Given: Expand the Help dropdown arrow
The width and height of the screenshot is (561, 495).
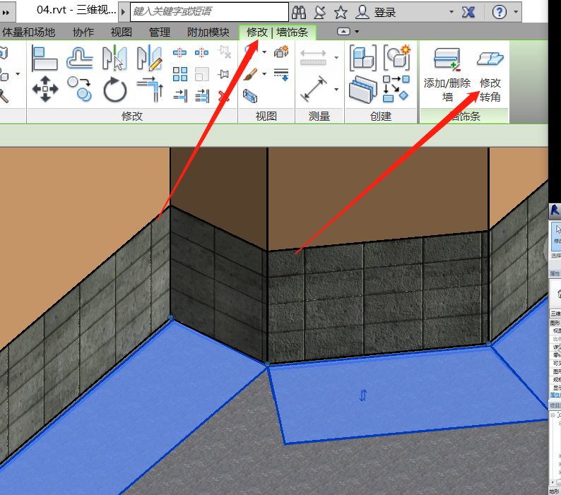Looking at the screenshot, I should (517, 12).
